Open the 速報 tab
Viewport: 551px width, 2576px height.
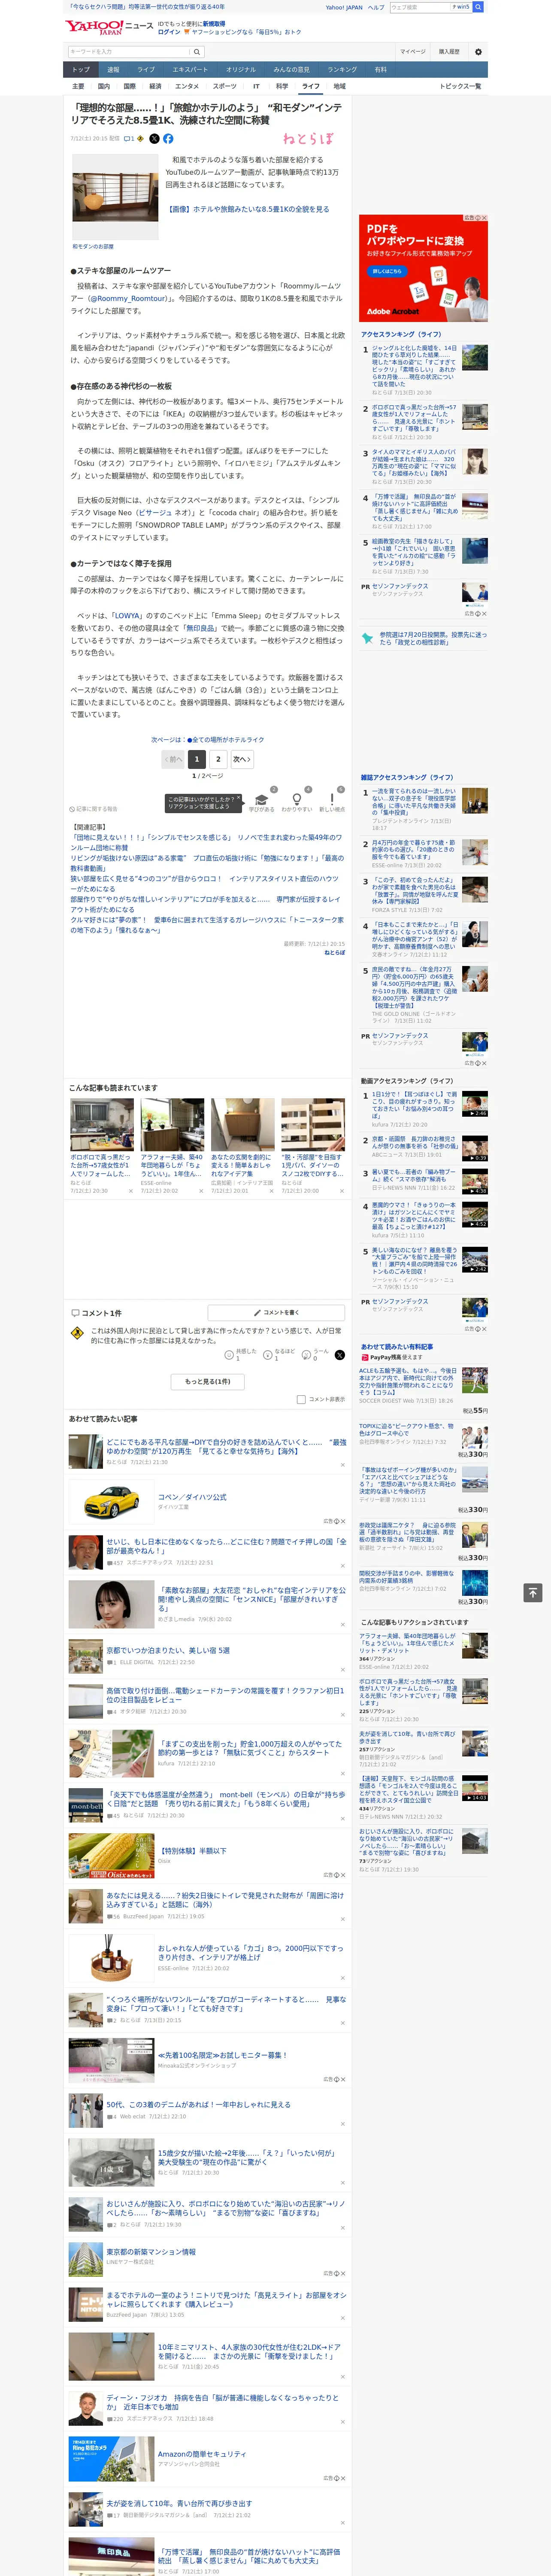point(113,70)
